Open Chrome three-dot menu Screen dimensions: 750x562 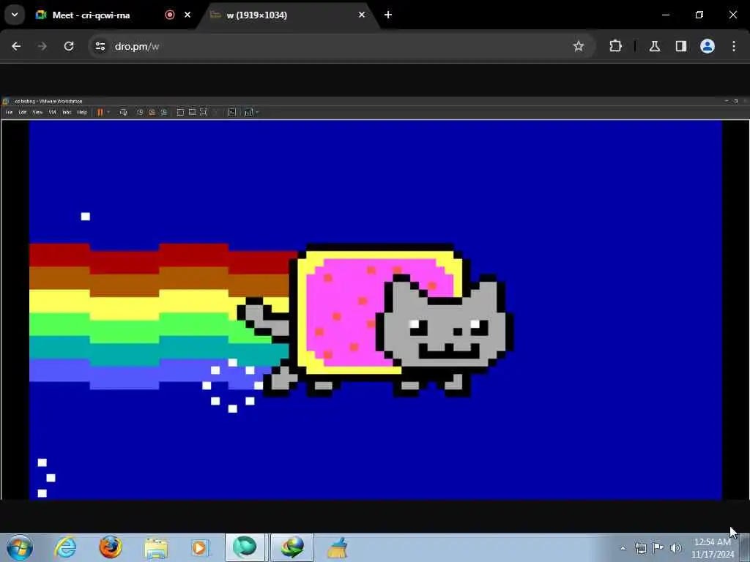pos(734,46)
